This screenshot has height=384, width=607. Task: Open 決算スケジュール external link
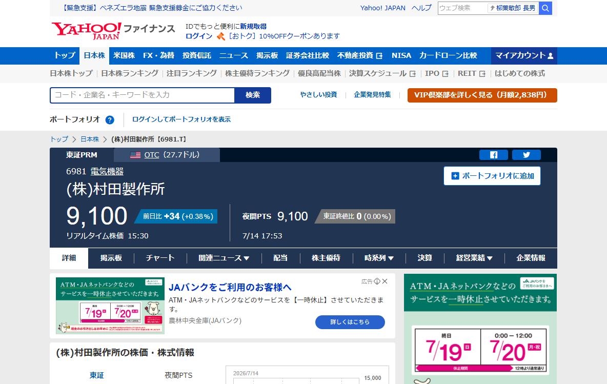(382, 73)
